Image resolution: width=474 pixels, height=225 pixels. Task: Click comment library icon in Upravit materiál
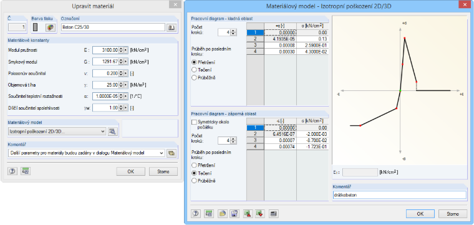tap(172, 153)
